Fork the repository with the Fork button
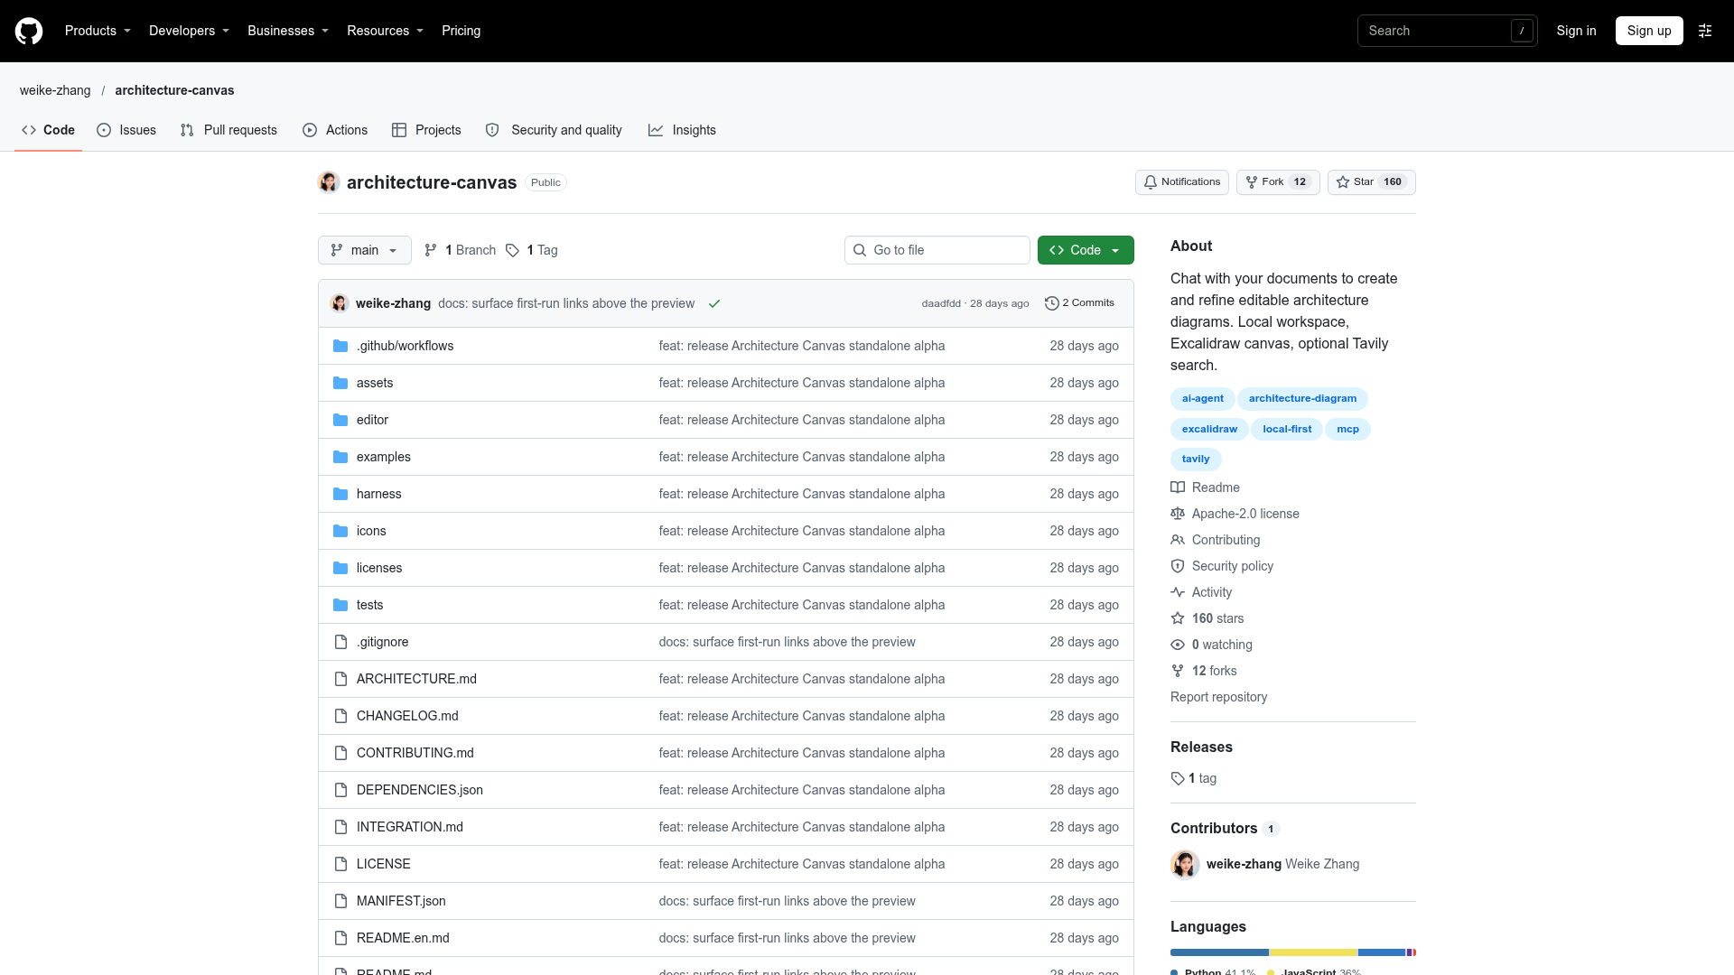Screen dimensions: 1734x975 pos(1277,182)
